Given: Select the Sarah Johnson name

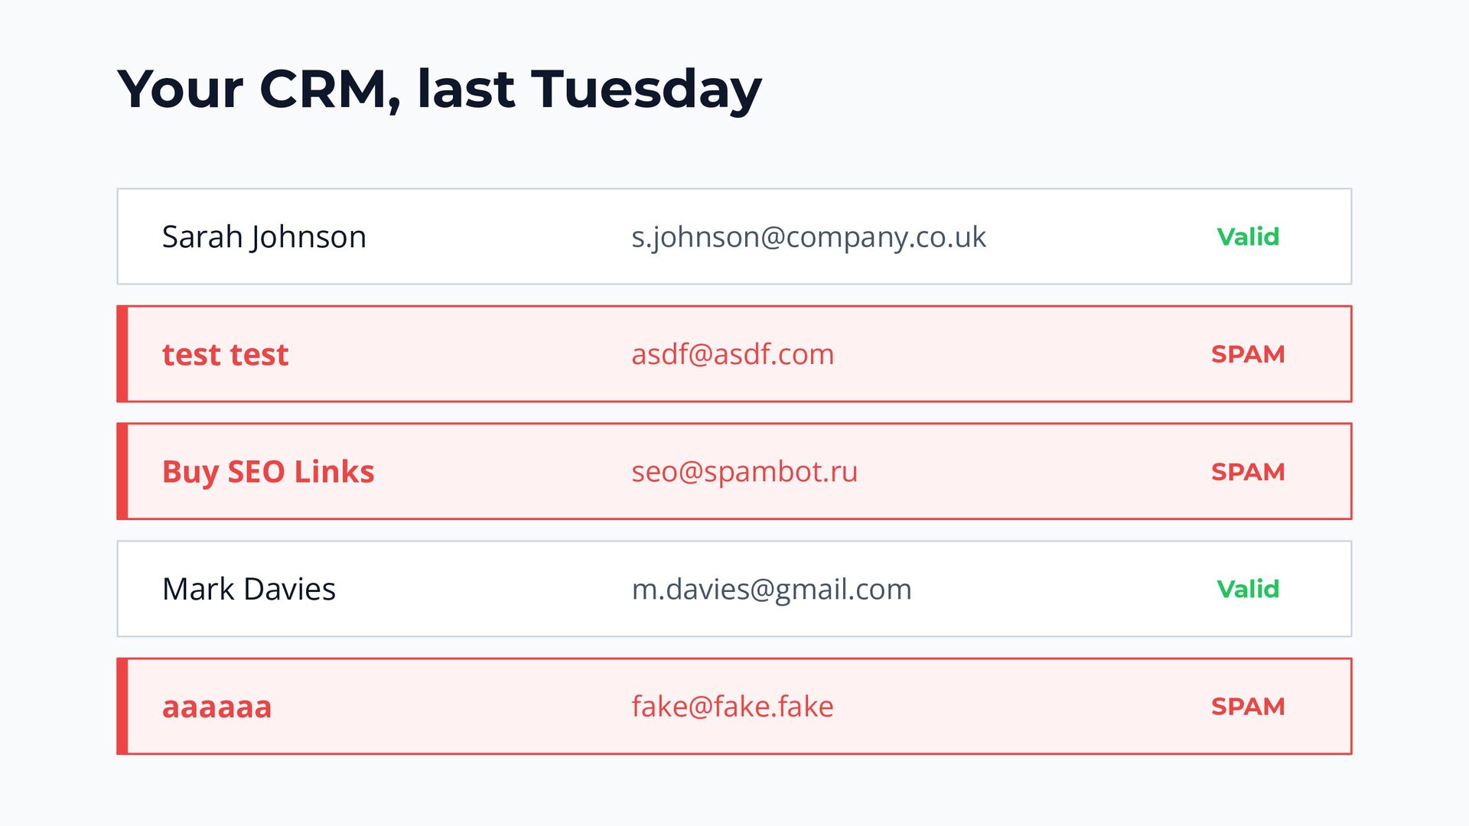Looking at the screenshot, I should click(x=264, y=237).
